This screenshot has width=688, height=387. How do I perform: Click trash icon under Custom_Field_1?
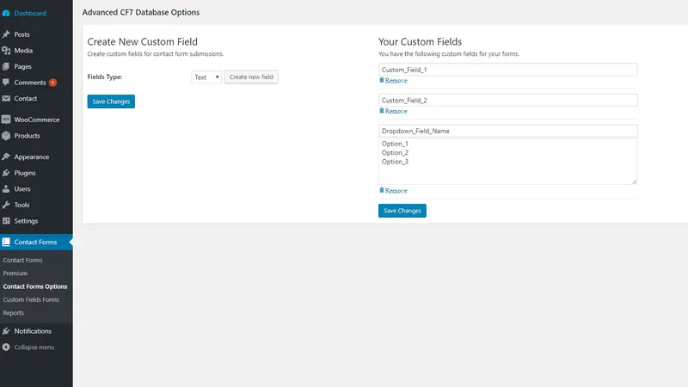(x=382, y=80)
